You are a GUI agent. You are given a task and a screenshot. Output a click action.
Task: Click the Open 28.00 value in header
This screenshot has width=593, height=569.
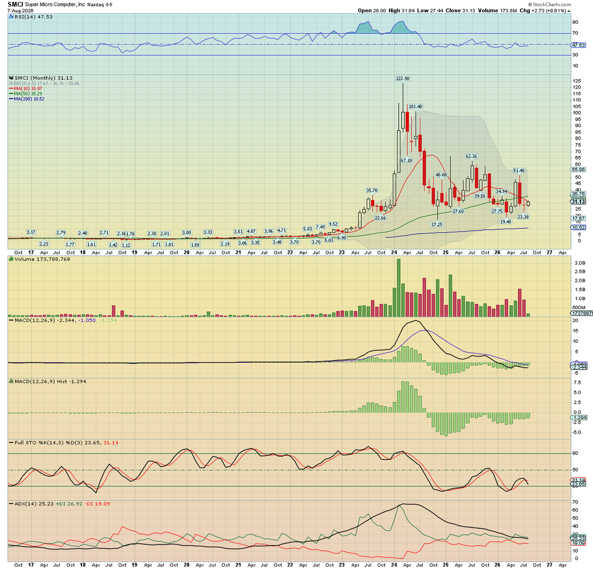click(x=372, y=10)
